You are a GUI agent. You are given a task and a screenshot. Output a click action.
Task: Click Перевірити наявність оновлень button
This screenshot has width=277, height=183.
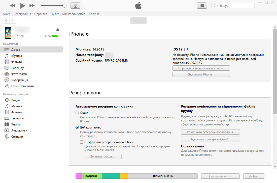201,68
